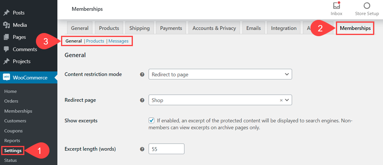Click help icon beside Content restriction mode
The height and width of the screenshot is (165, 383).
pos(142,74)
